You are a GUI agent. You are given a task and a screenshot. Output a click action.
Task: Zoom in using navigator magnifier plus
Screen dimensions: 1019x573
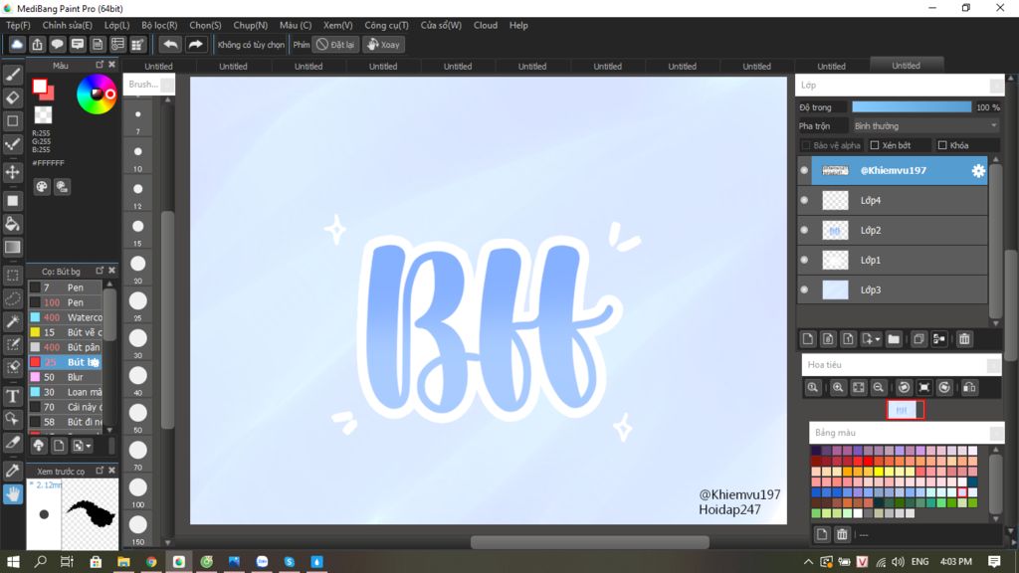coord(838,387)
